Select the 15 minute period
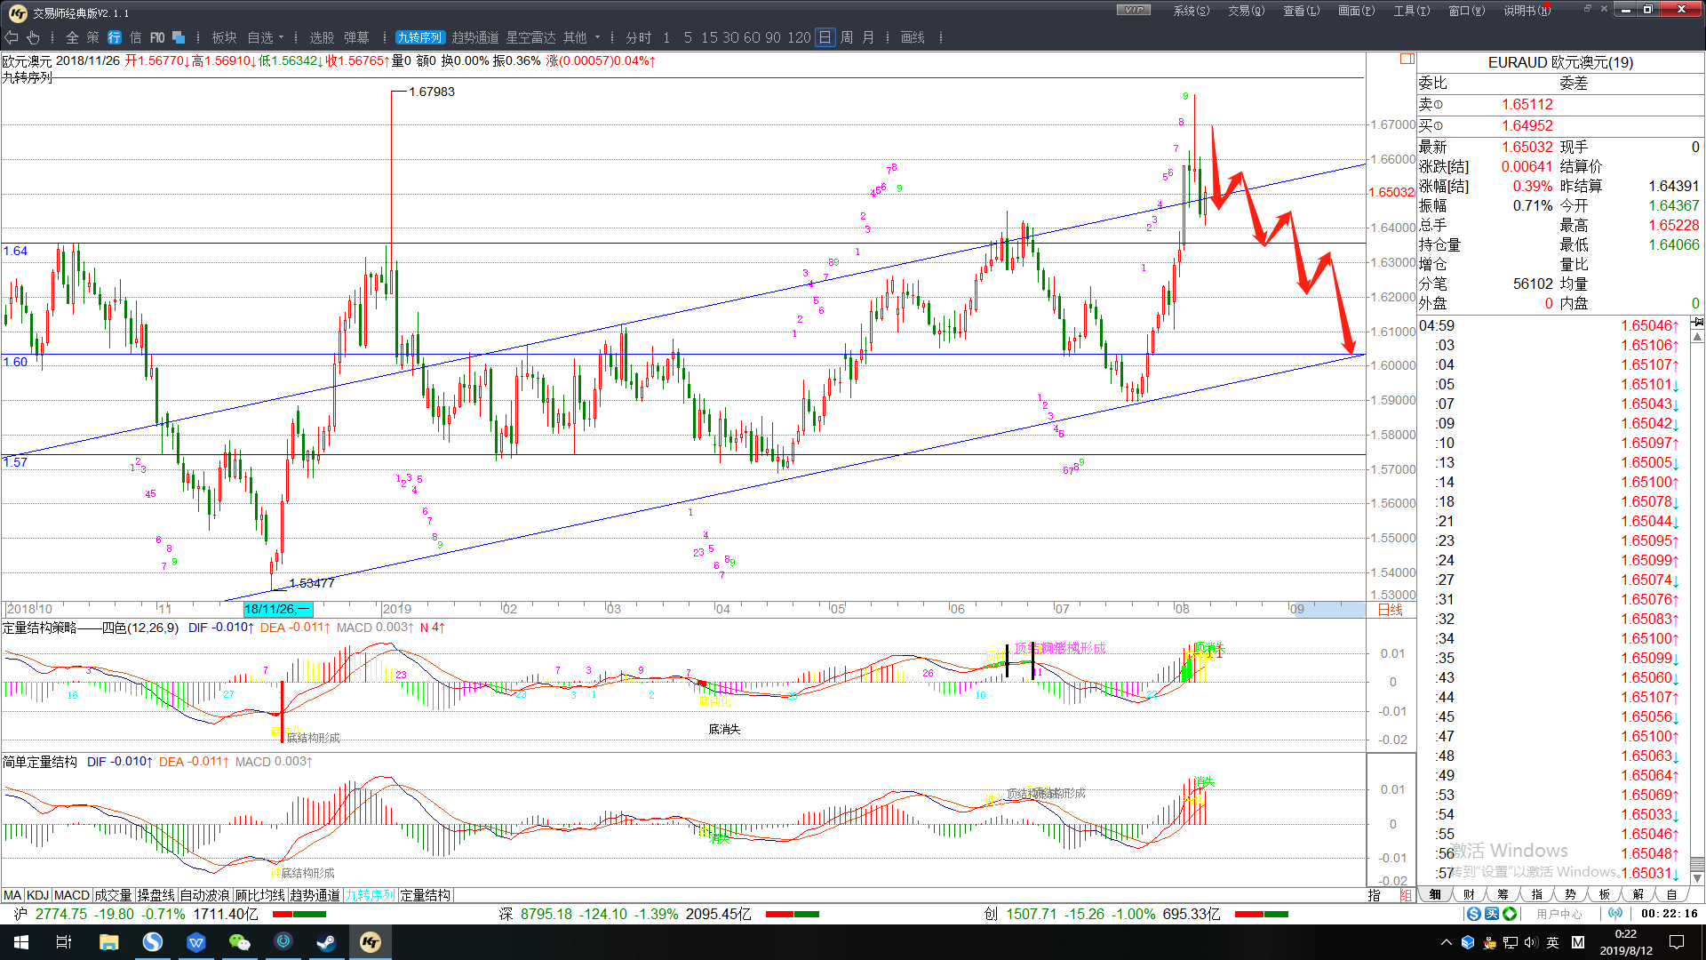Image resolution: width=1706 pixels, height=960 pixels. (709, 37)
